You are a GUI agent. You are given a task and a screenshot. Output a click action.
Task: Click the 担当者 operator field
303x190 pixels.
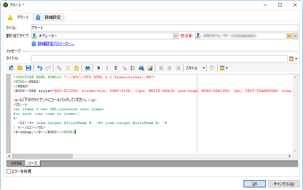tap(241, 36)
